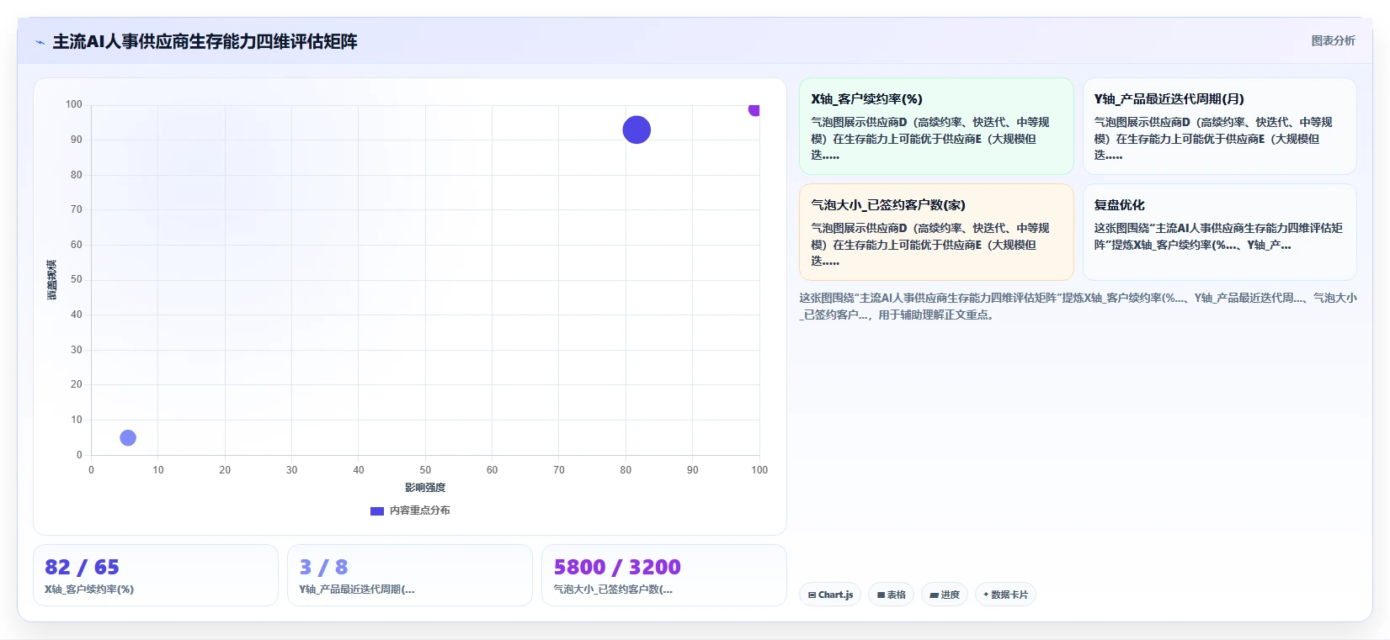Select the purple bubble at the chart edge
The width and height of the screenshot is (1390, 640).
(754, 108)
